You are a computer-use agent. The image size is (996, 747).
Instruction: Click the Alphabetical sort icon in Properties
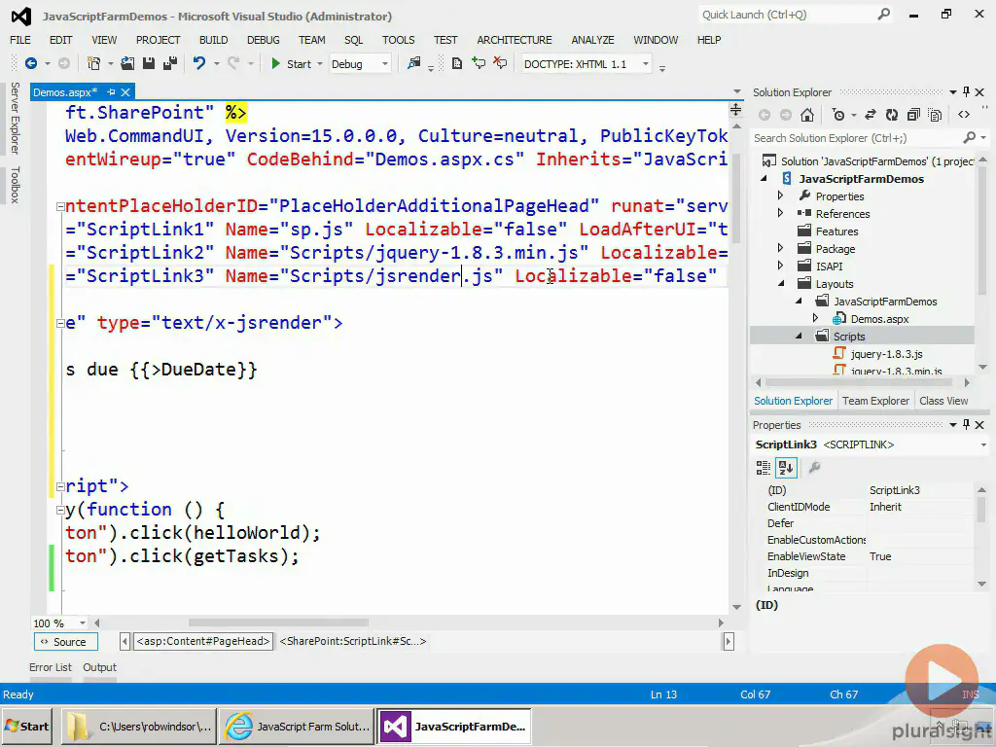click(786, 468)
